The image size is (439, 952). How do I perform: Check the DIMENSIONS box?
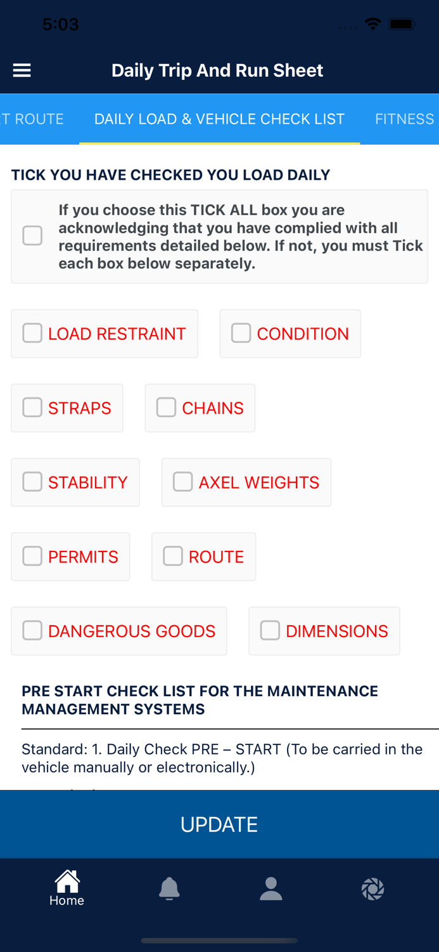pyautogui.click(x=270, y=630)
